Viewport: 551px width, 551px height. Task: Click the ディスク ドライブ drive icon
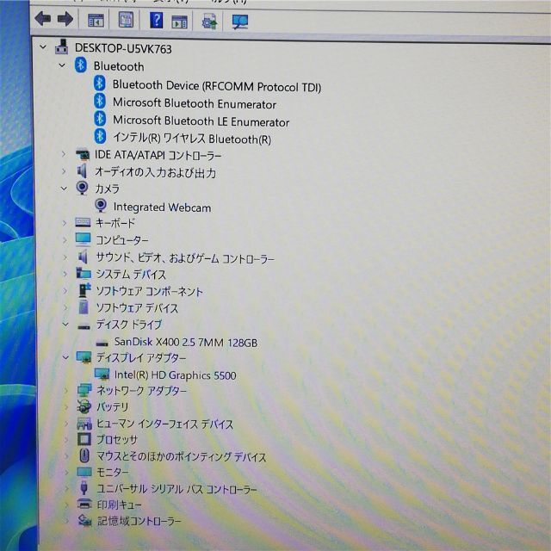tap(84, 327)
